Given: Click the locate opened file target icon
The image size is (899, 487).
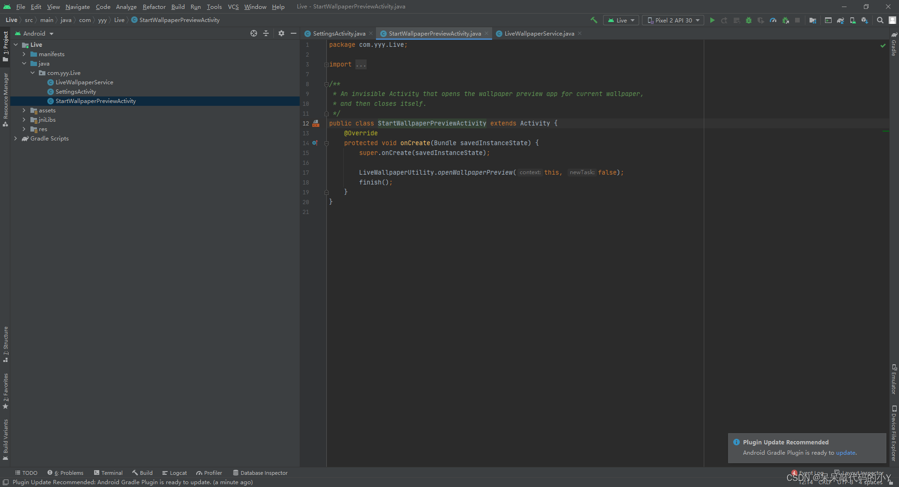Looking at the screenshot, I should click(254, 33).
